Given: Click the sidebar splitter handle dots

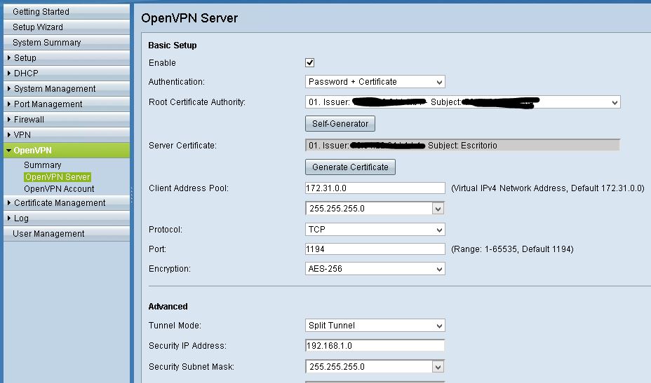Looking at the screenshot, I should point(132,195).
